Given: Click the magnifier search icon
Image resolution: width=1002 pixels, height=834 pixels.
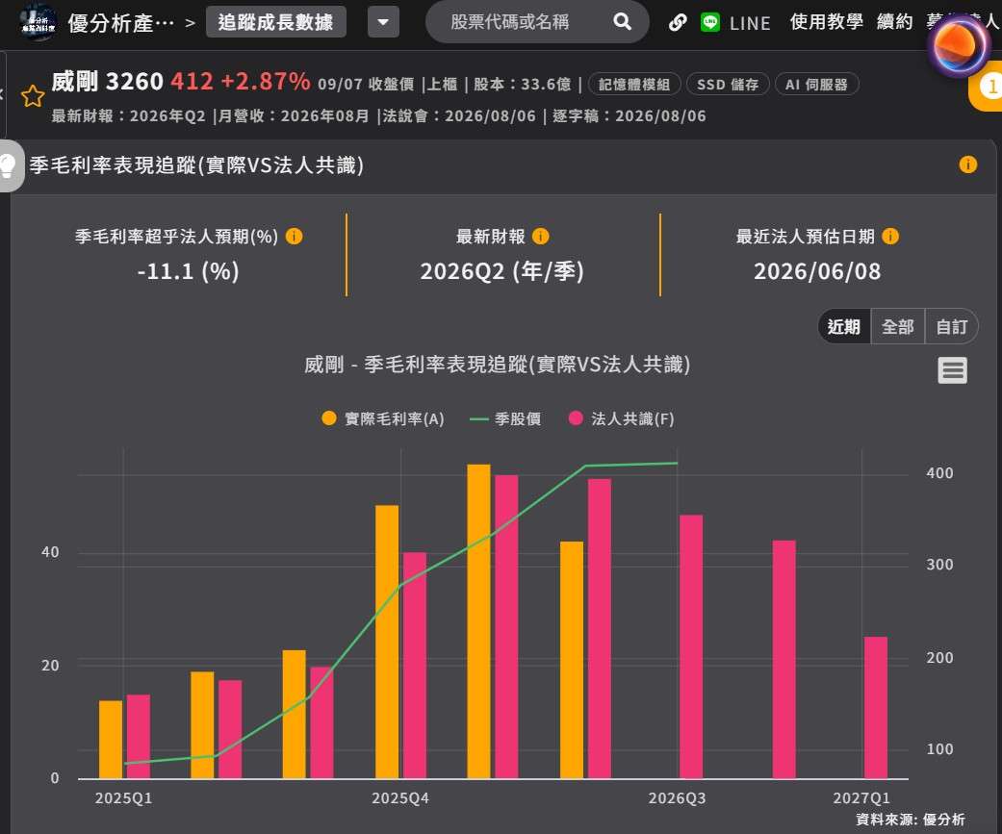Looking at the screenshot, I should 623,22.
